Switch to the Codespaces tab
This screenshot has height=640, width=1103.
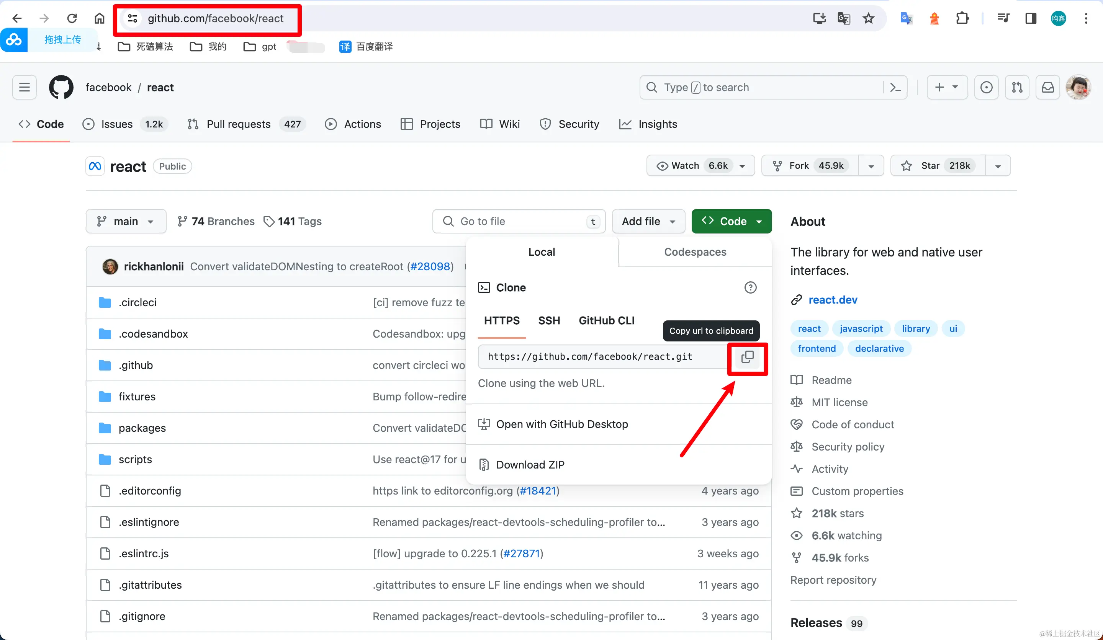[x=695, y=252]
